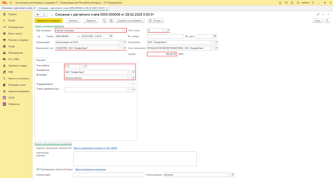Screen dimensions: 333x178
Task: Open favorites star in title bar
Action: point(292,3)
